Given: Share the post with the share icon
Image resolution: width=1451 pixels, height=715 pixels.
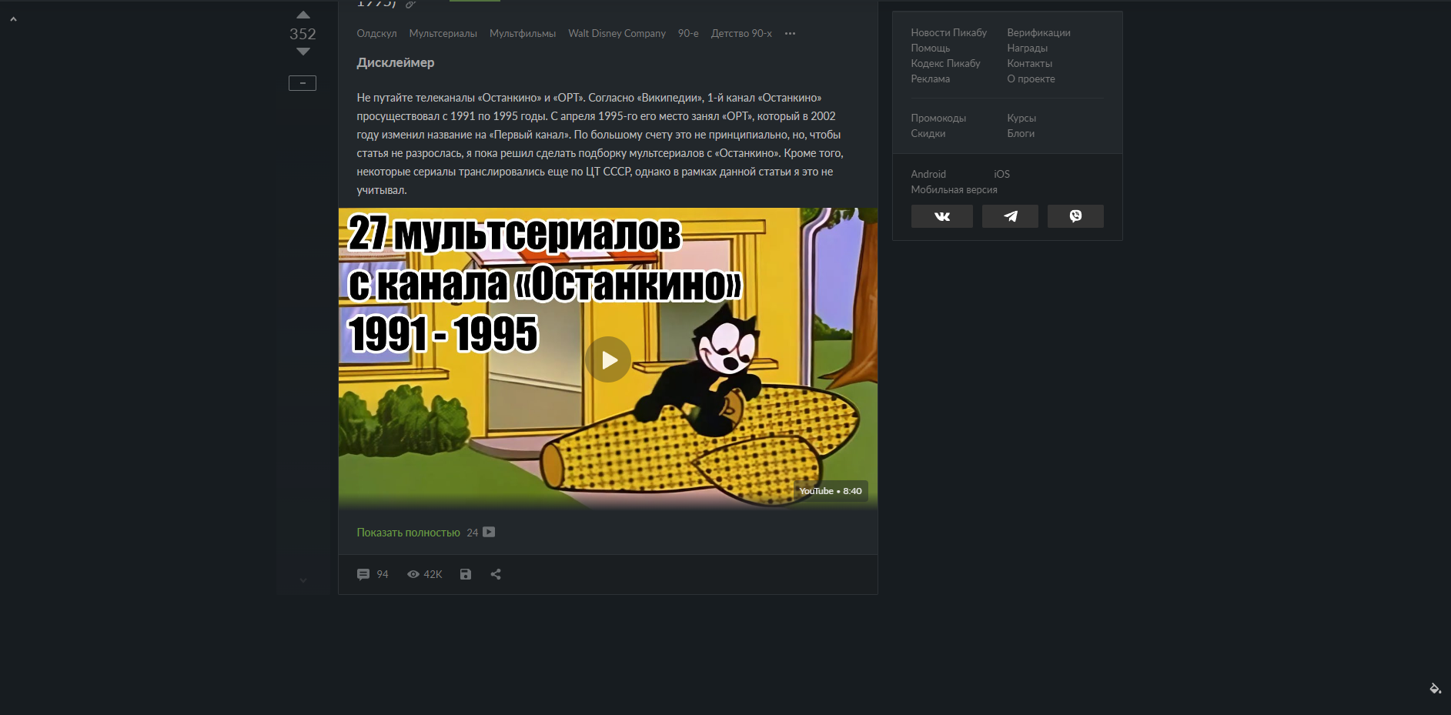Looking at the screenshot, I should (x=496, y=574).
